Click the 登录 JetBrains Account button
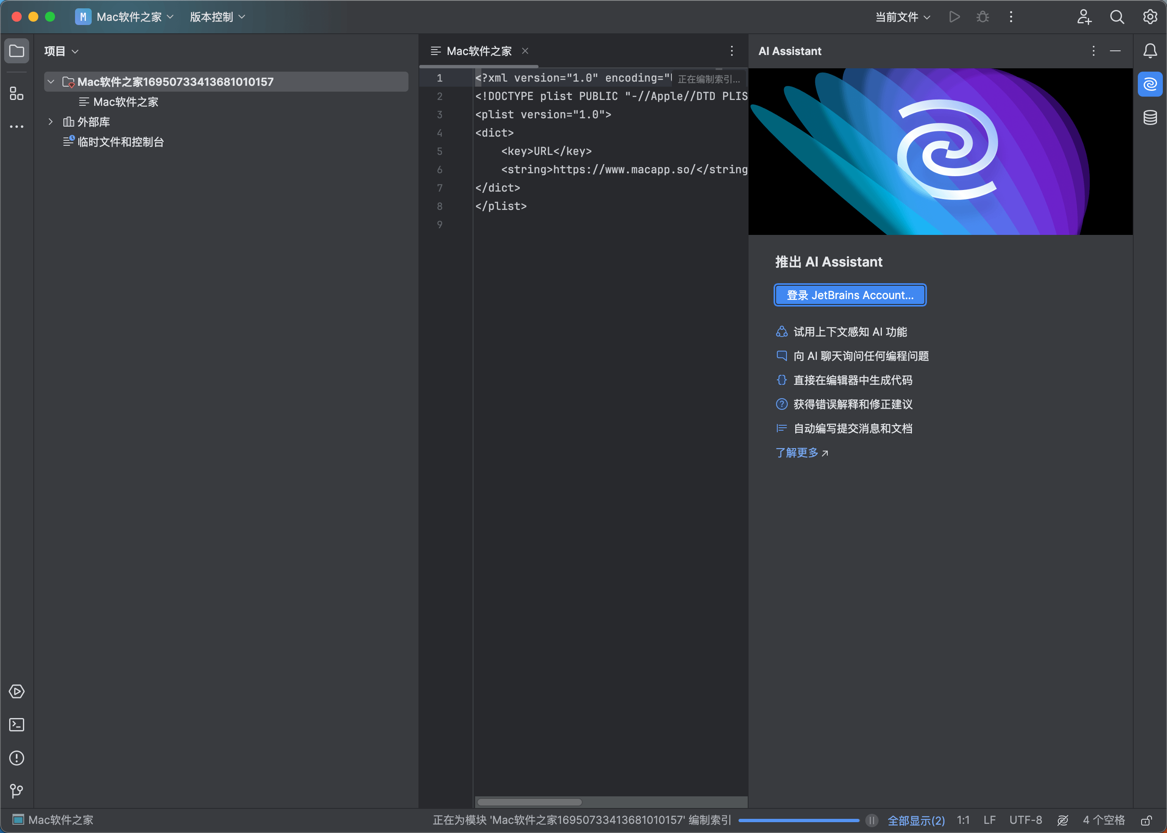This screenshot has width=1167, height=833. pos(849,295)
